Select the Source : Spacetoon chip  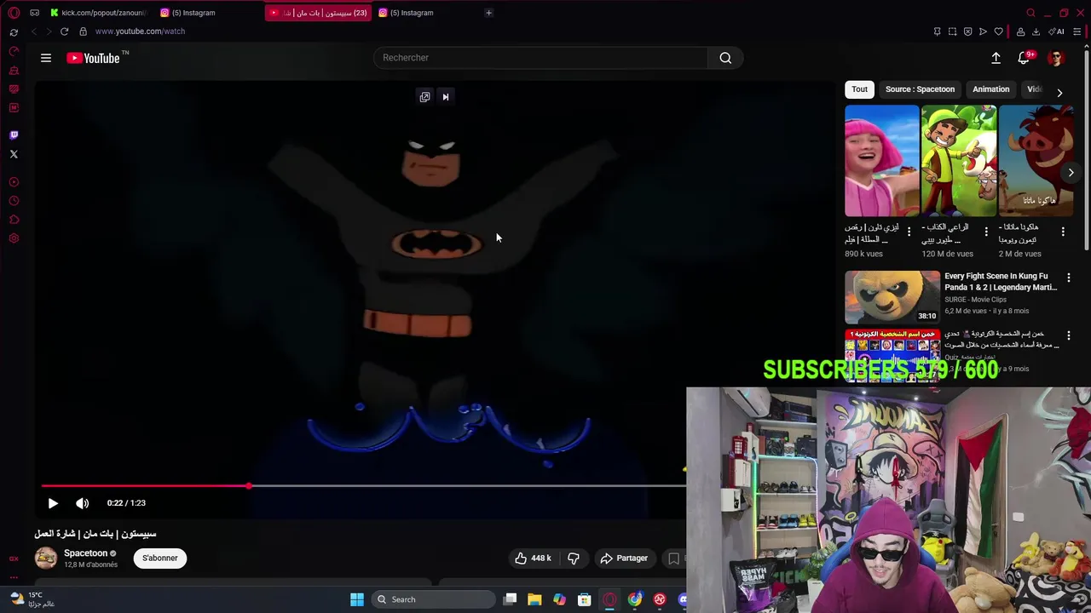click(920, 89)
